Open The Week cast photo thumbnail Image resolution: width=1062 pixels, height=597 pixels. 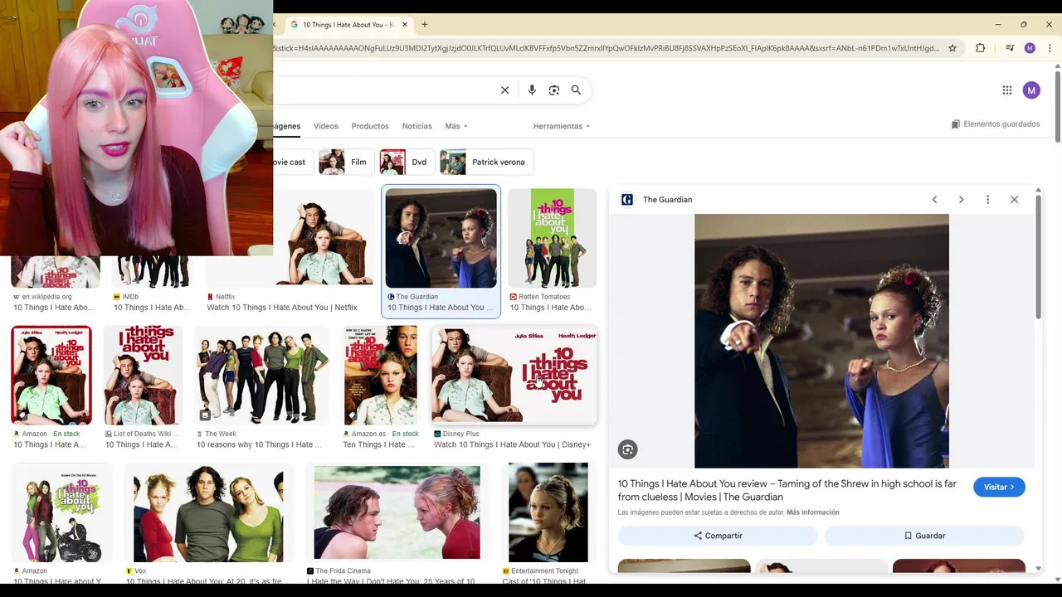coord(261,376)
